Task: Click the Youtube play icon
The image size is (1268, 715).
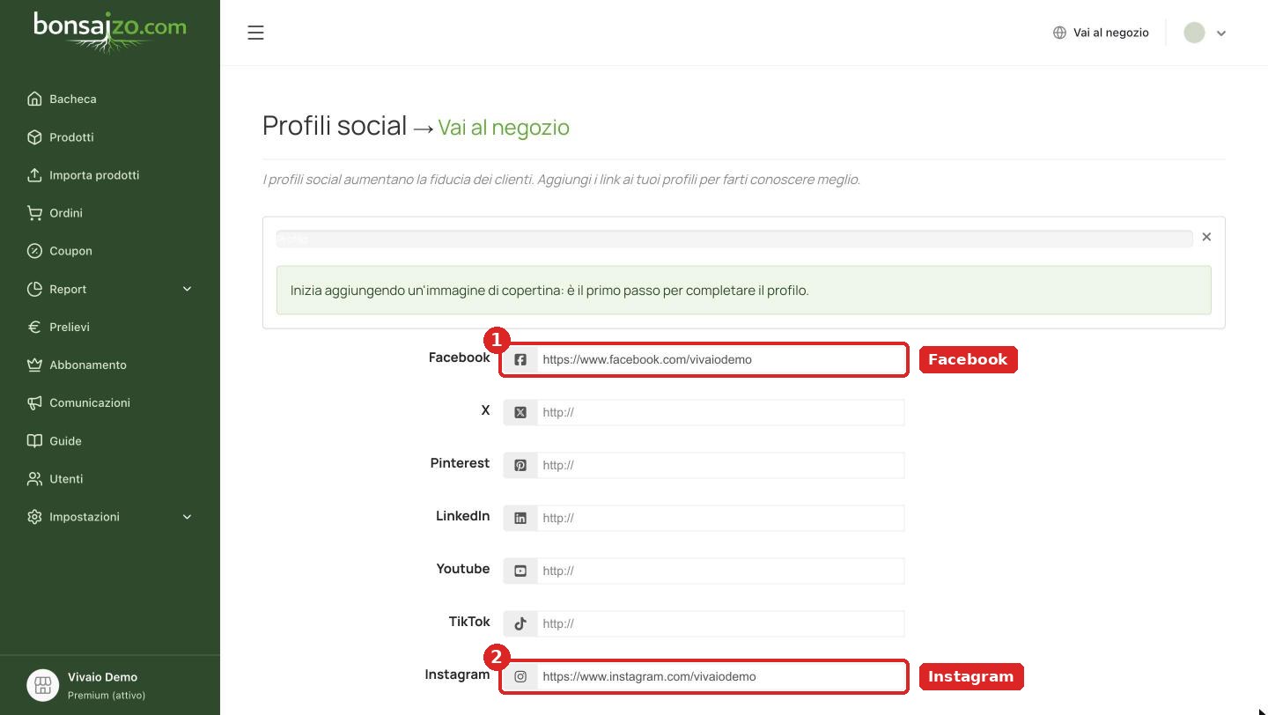Action: tap(520, 571)
